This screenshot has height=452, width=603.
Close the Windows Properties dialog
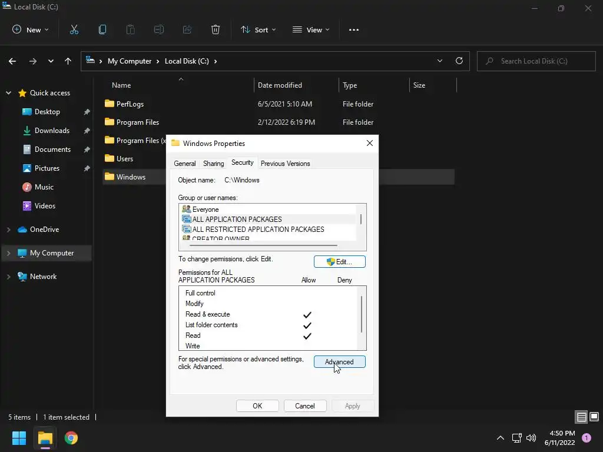click(370, 143)
